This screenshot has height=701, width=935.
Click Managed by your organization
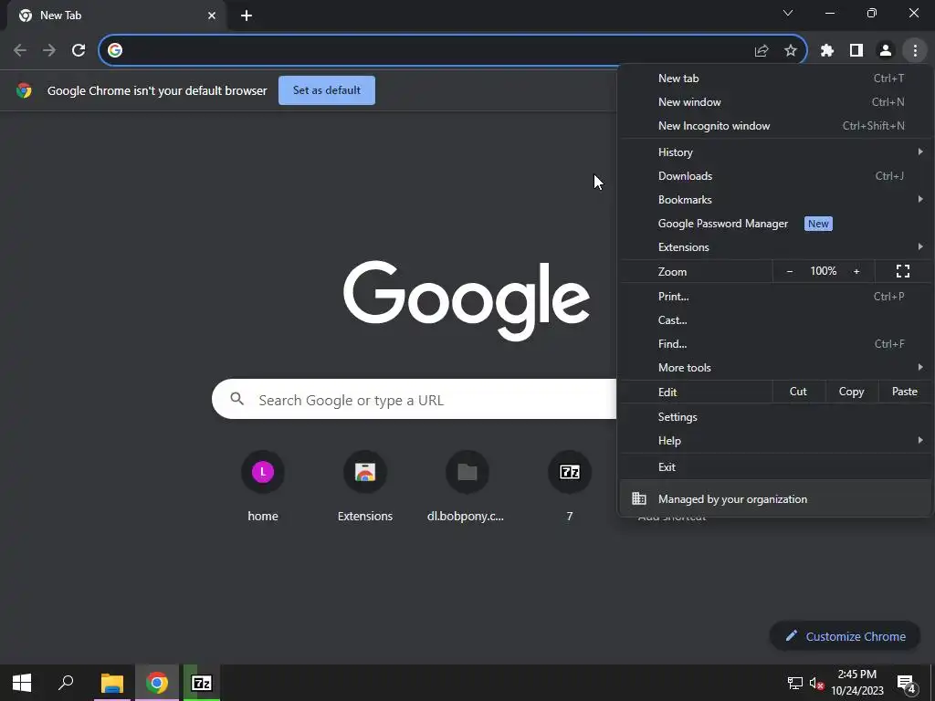pyautogui.click(x=775, y=499)
